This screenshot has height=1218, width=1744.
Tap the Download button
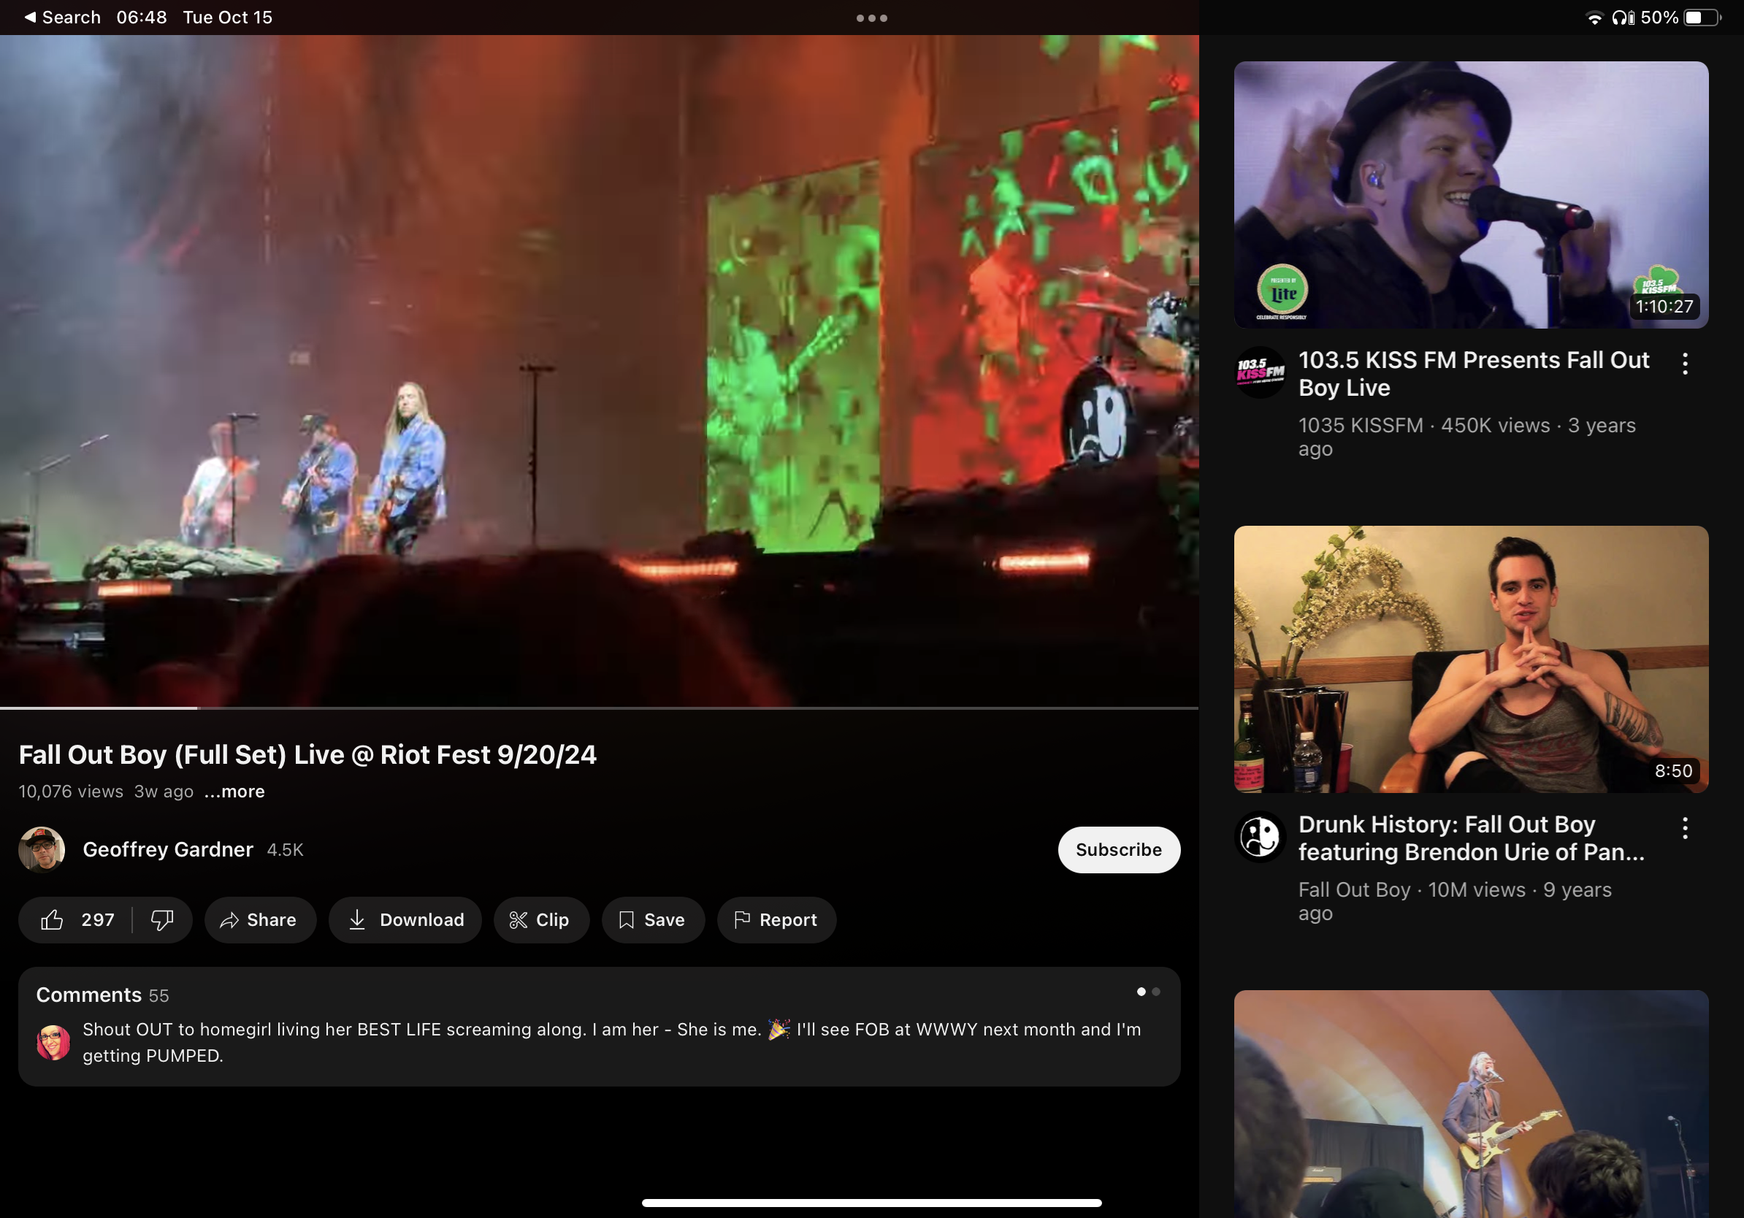coord(405,919)
